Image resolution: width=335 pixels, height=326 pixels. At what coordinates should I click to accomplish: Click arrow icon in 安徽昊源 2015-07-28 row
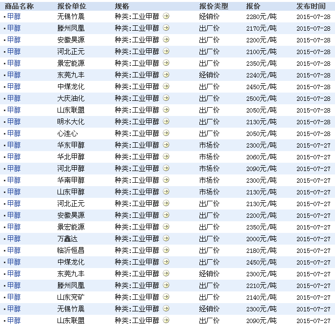pos(166,39)
